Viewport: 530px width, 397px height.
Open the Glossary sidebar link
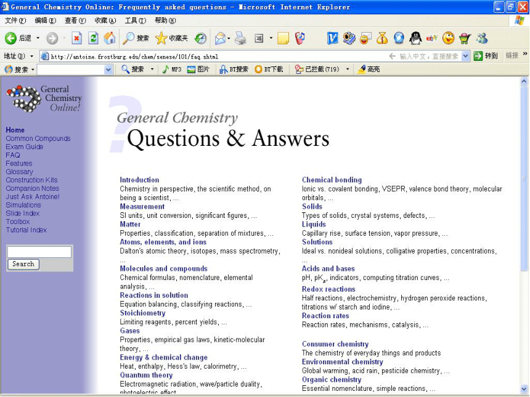pos(19,172)
